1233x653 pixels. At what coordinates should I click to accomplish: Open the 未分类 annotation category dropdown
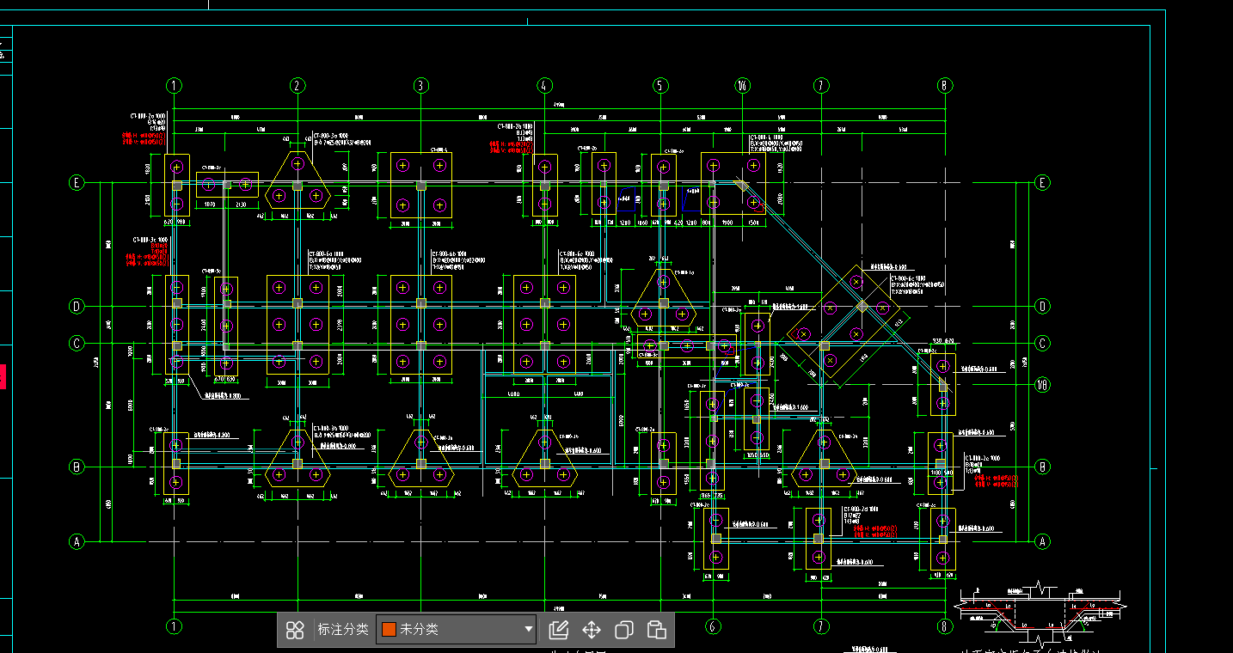point(456,630)
